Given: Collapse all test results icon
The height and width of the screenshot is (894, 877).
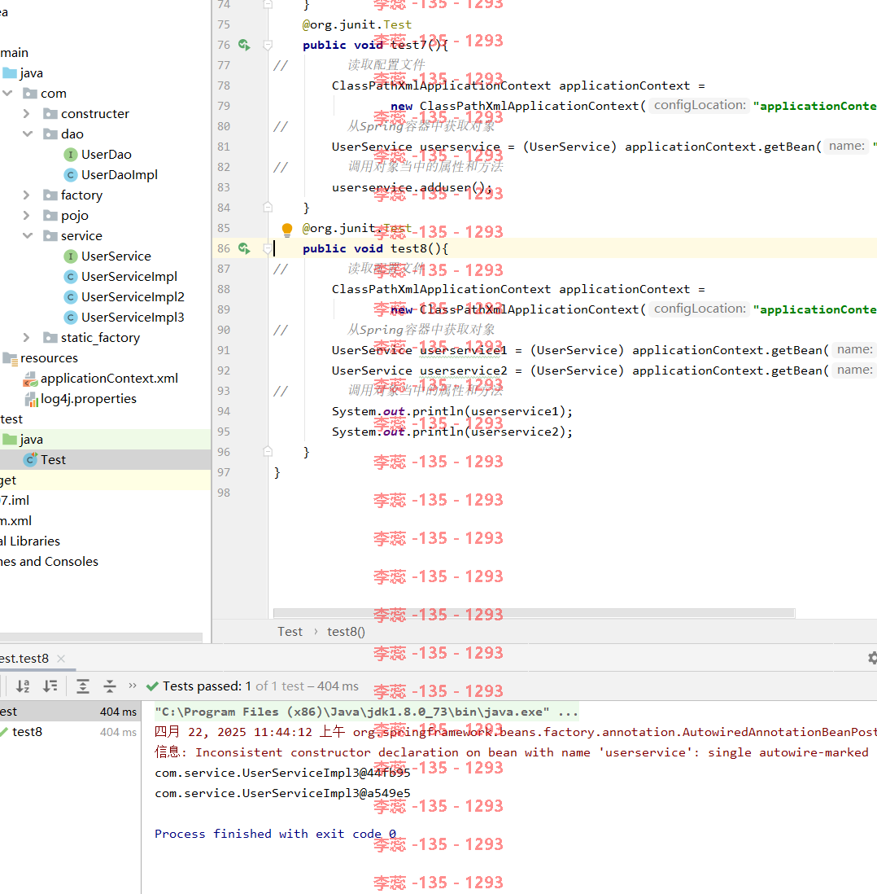Looking at the screenshot, I should coord(109,686).
